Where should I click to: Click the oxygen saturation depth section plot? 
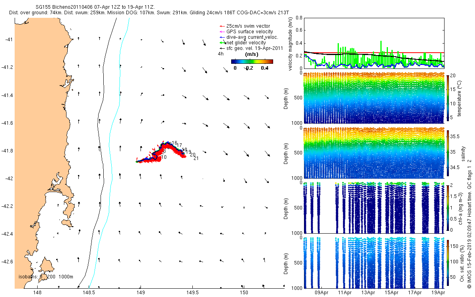point(374,262)
